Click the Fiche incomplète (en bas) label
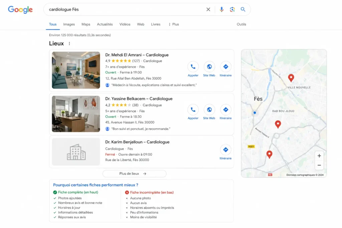Viewport: 342px width, 228px height. point(152,193)
